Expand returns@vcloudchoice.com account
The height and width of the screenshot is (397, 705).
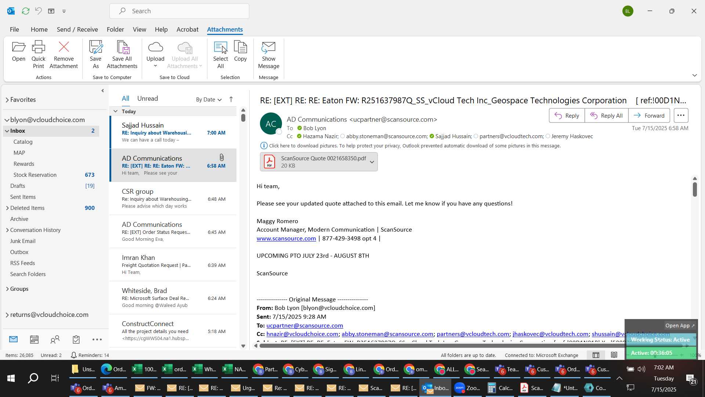point(7,315)
